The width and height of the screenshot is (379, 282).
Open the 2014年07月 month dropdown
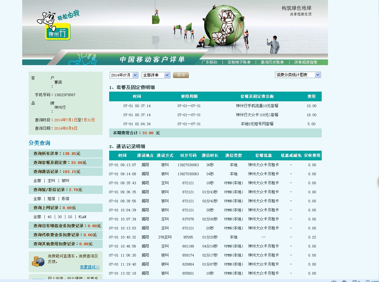click(124, 75)
